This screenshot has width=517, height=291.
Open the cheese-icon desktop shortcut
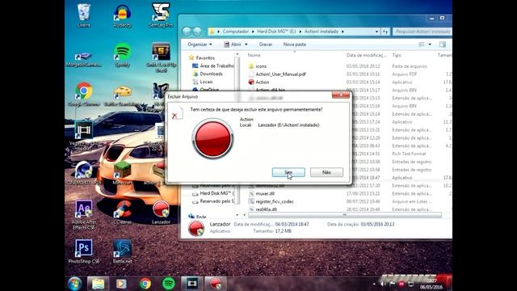coord(122,95)
